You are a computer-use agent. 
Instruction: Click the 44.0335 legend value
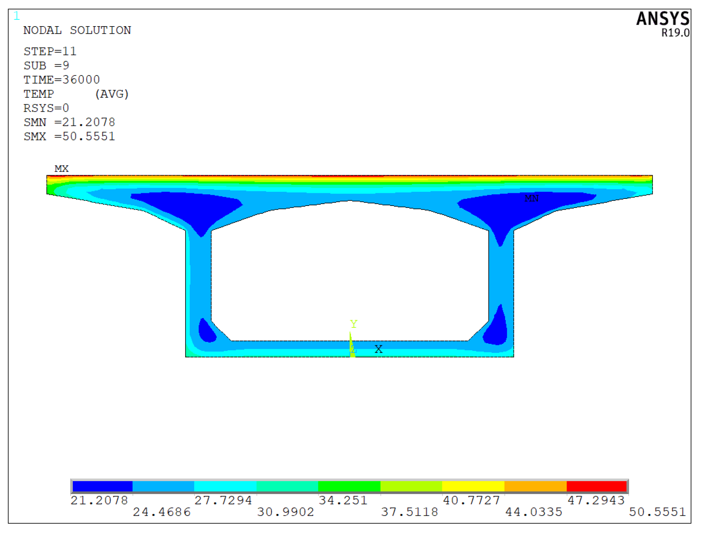pos(533,512)
